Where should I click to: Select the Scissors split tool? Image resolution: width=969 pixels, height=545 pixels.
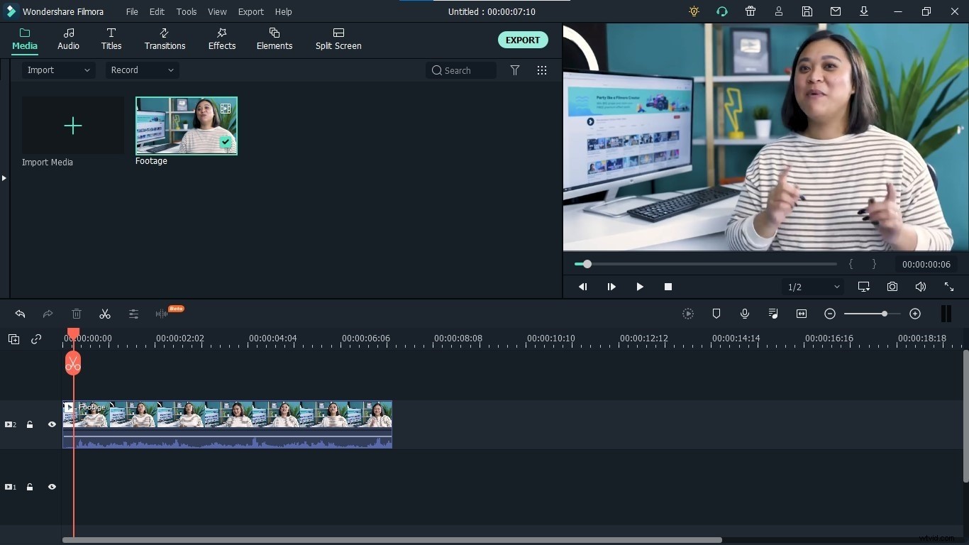point(105,314)
